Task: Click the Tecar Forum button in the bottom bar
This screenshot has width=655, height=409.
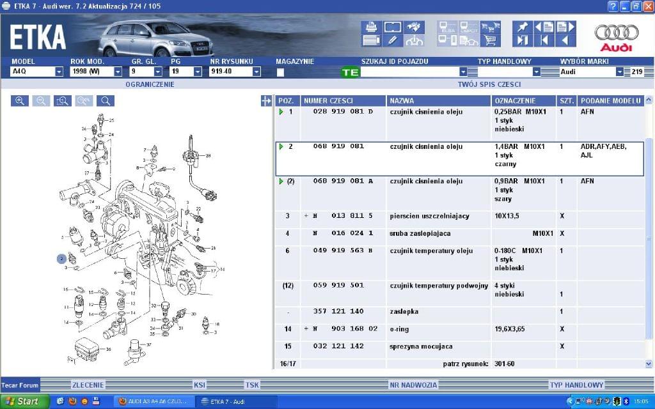Action: [x=20, y=385]
